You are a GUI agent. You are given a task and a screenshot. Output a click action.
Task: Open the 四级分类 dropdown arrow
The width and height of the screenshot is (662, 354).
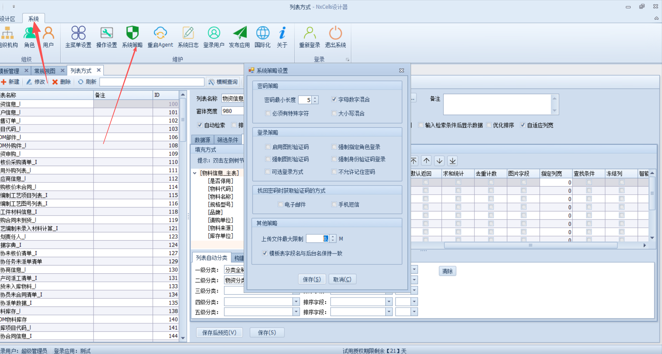pos(296,302)
